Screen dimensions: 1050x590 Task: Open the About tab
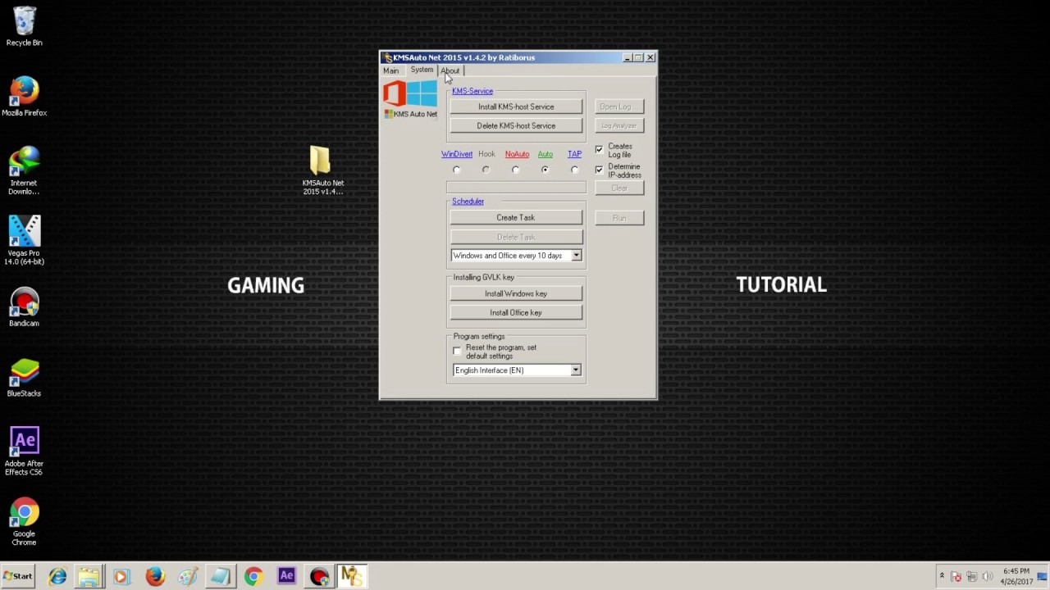(x=450, y=70)
